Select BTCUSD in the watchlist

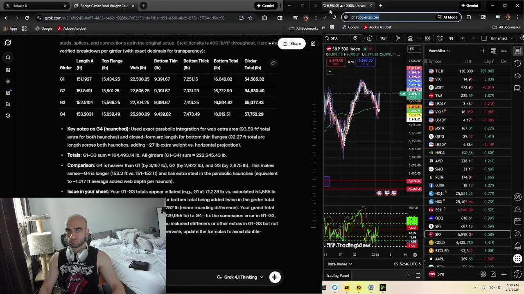468,251
